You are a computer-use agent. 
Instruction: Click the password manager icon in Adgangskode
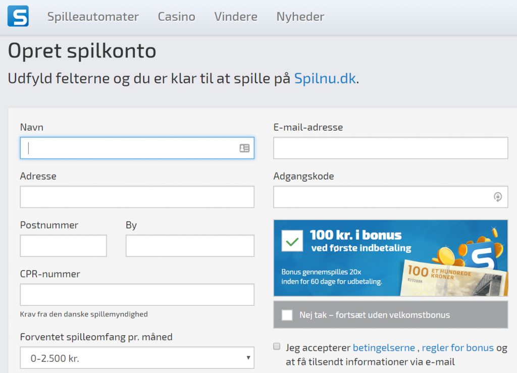(497, 197)
